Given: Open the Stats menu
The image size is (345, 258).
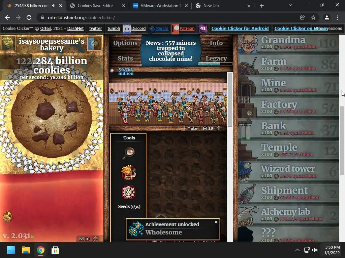Looking at the screenshot, I should pos(125,58).
